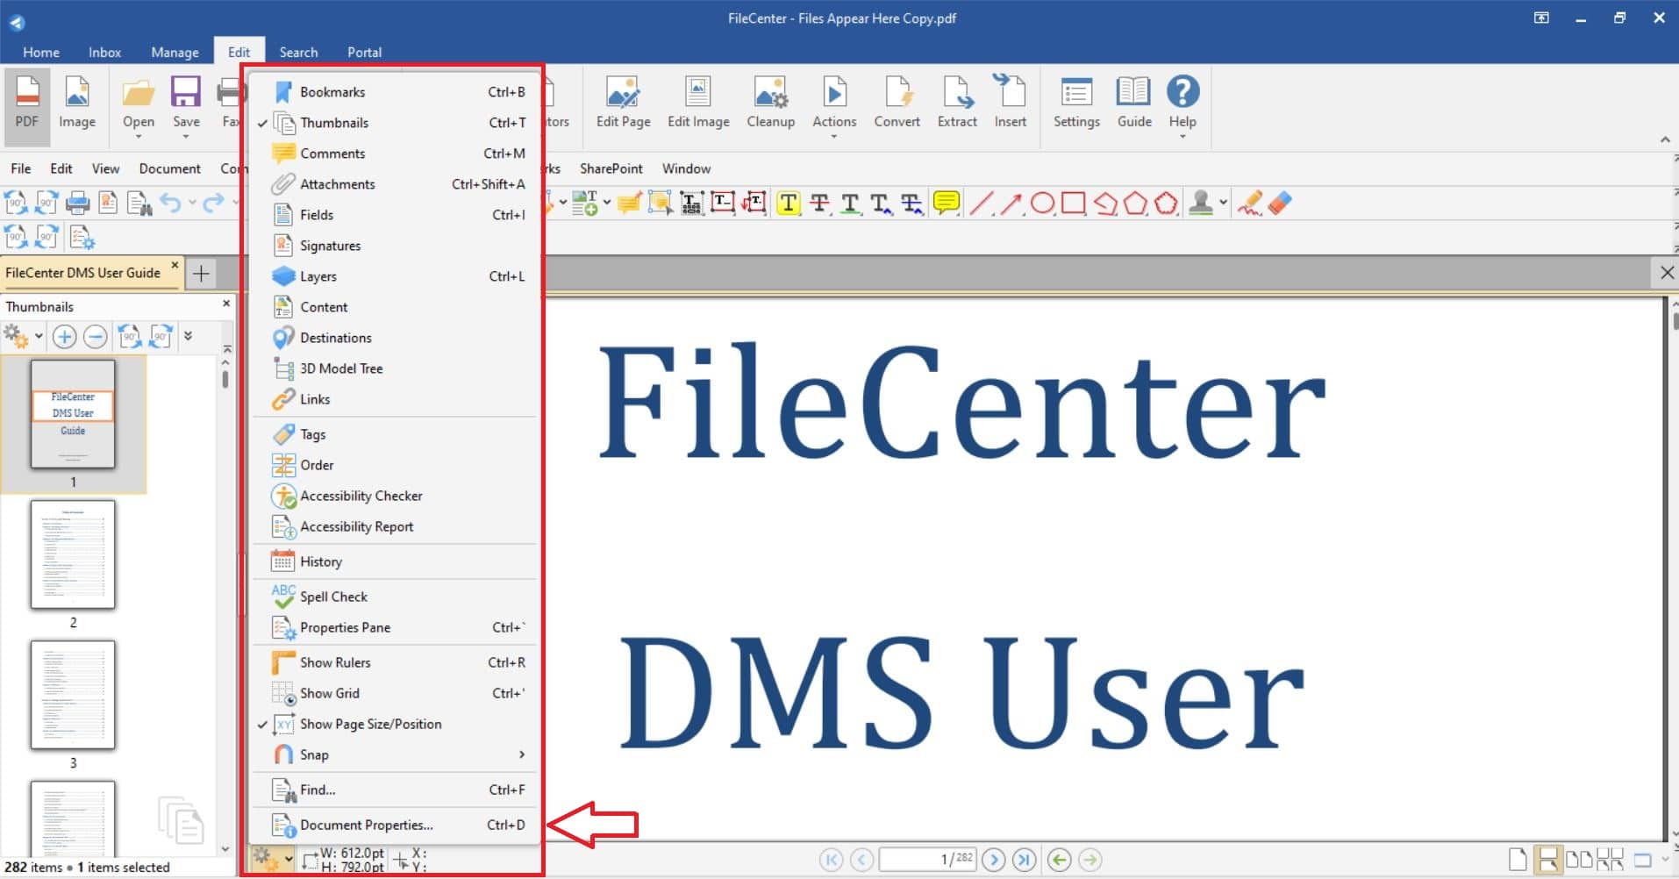Open the SharePoint menu
The image size is (1679, 879).
click(x=611, y=168)
